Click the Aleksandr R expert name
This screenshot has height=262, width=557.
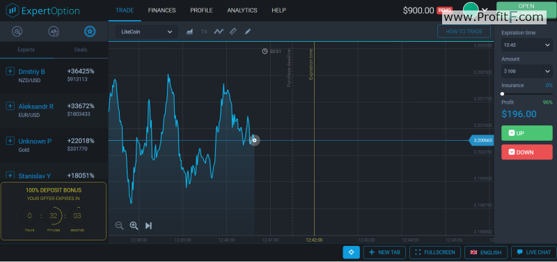click(36, 107)
